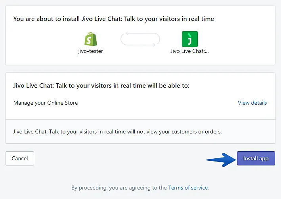This screenshot has width=281, height=199.
Task: Select the jivo-tester store name
Action: tap(91, 51)
